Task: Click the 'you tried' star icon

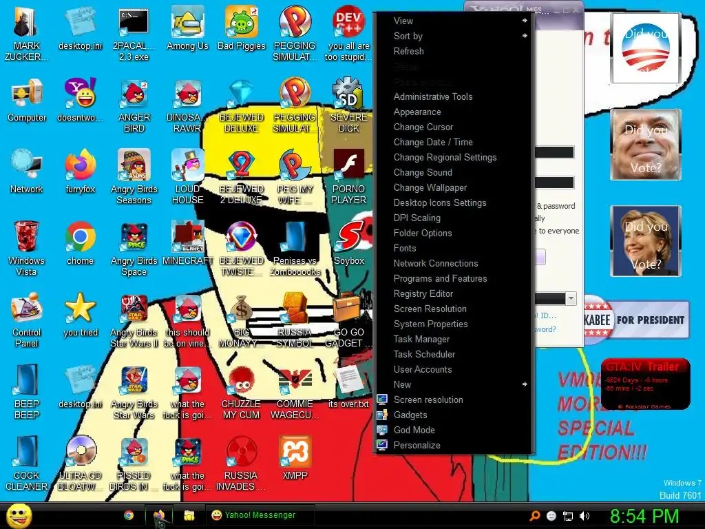Action: point(81,314)
